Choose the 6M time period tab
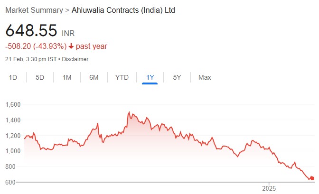Screen dimensions: 319x194 [x=94, y=77]
